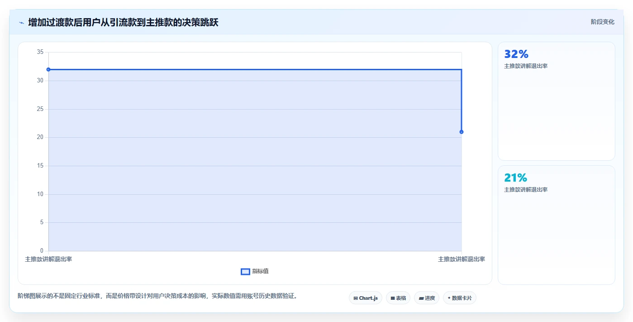The image size is (633, 322).
Task: Click the left x-axis label 主推款讲解退出率
Action: coord(48,259)
